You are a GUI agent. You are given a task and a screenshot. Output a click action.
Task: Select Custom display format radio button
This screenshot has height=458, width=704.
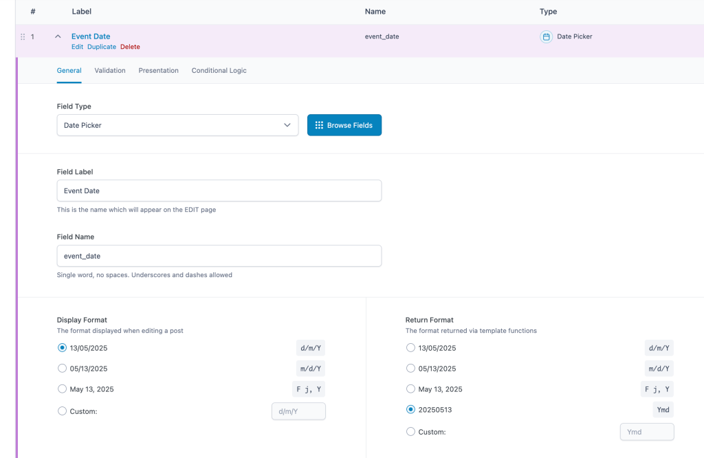(x=63, y=411)
